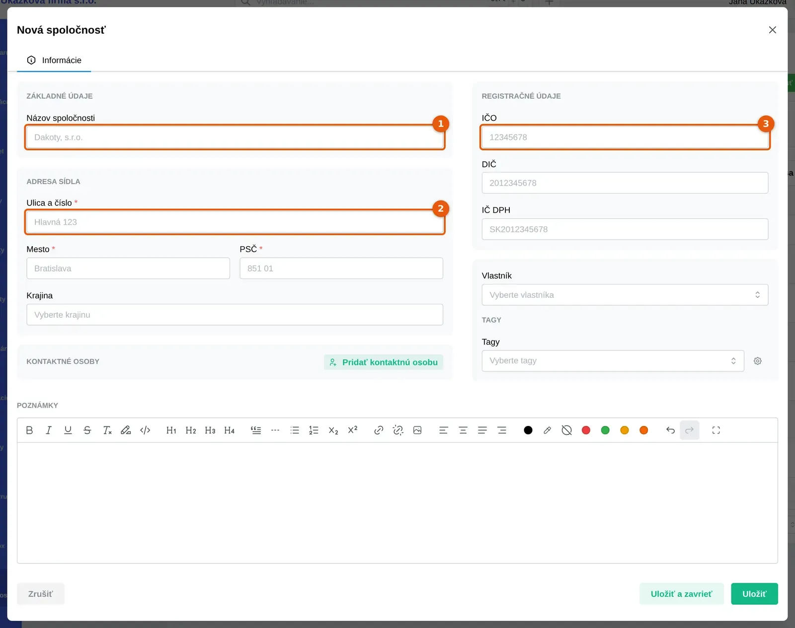Insert link icon in notes toolbar
This screenshot has height=628, width=795.
pyautogui.click(x=379, y=430)
